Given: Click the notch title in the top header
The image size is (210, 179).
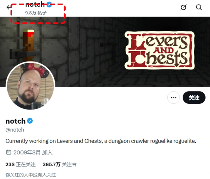Looking at the screenshot, I should (35, 4).
